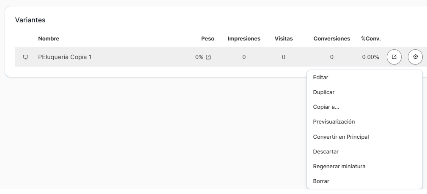Click the desktop device icon beside PEluquería Copia 1

[25, 57]
